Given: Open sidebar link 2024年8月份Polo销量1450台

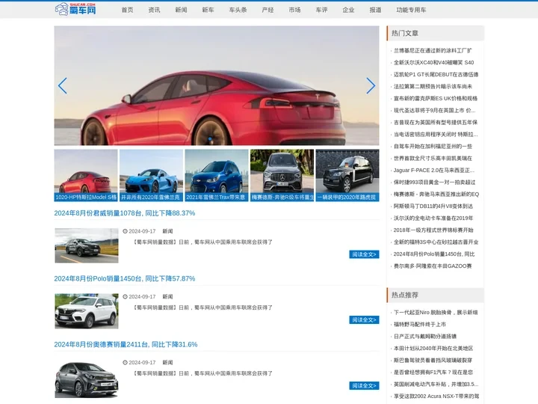Looking at the screenshot, I should tap(434, 254).
